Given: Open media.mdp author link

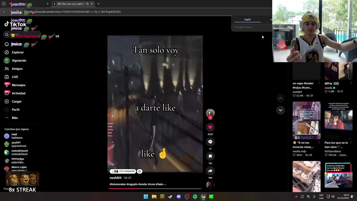Looking at the screenshot, I should 299,151.
